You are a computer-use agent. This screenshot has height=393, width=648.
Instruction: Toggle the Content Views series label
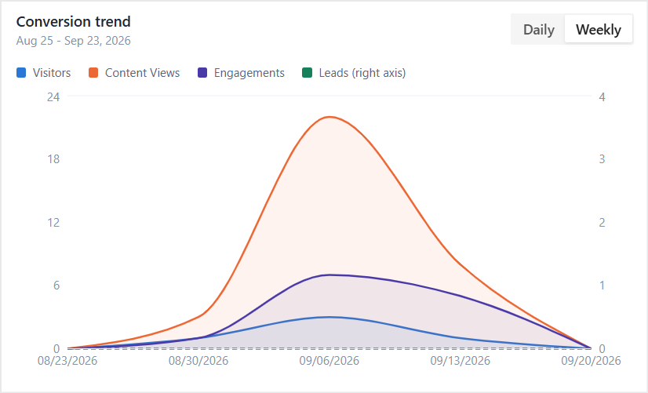coord(142,73)
